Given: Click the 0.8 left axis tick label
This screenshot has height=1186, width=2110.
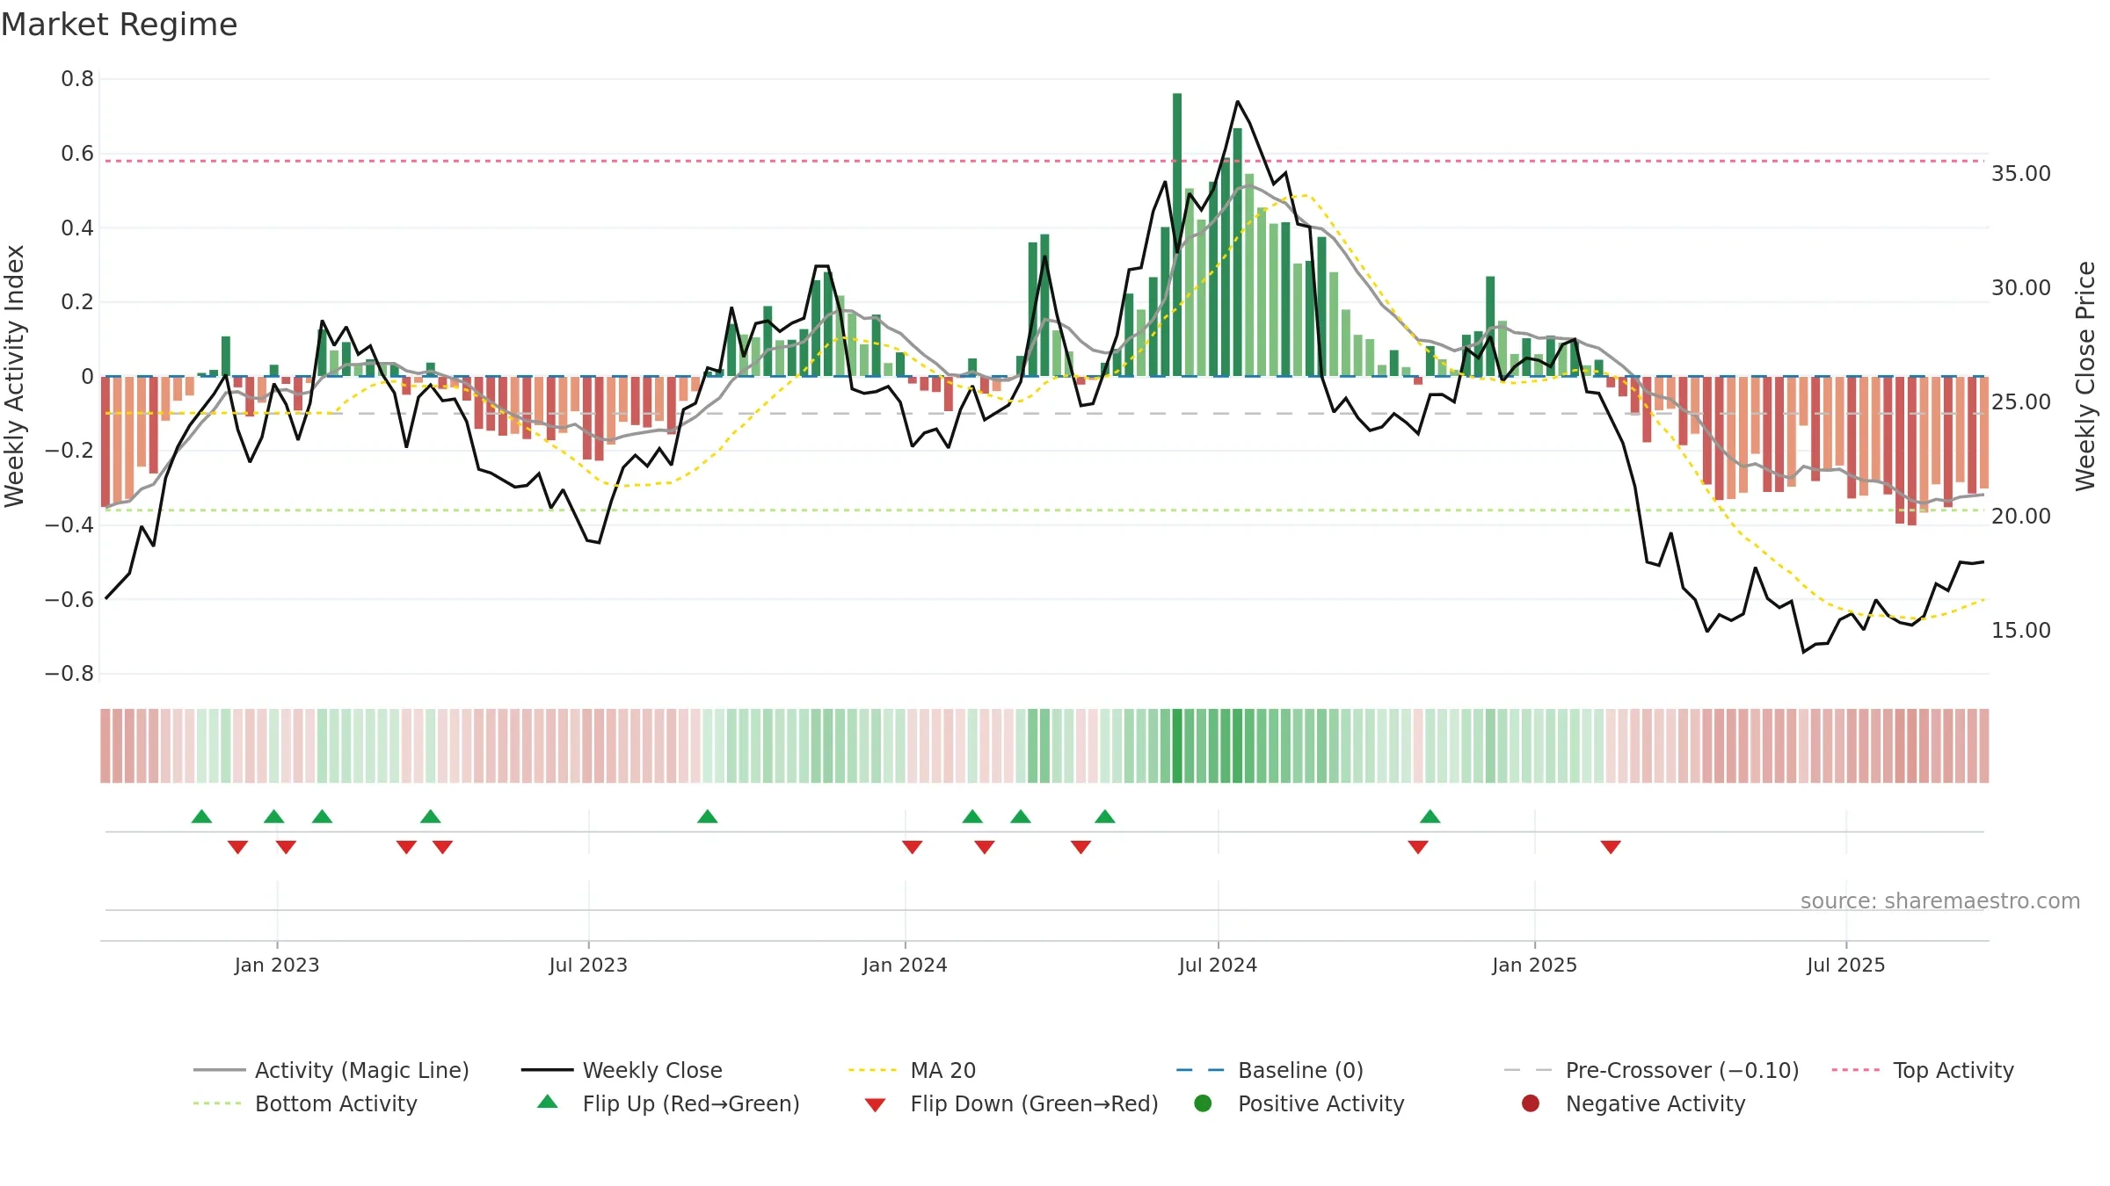Looking at the screenshot, I should coord(77,79).
